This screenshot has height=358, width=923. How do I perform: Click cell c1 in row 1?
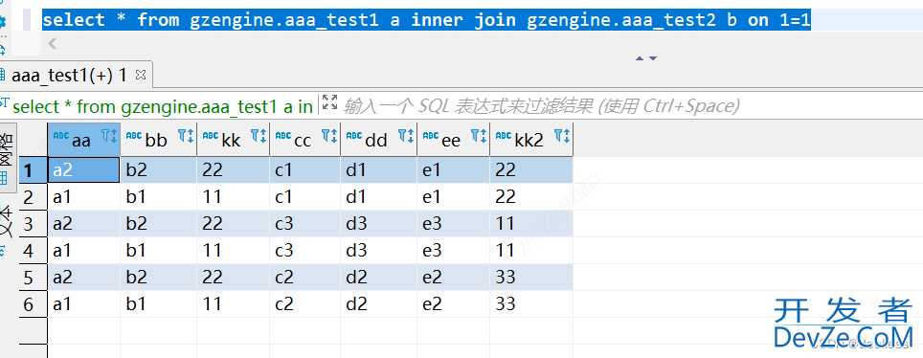pos(304,169)
